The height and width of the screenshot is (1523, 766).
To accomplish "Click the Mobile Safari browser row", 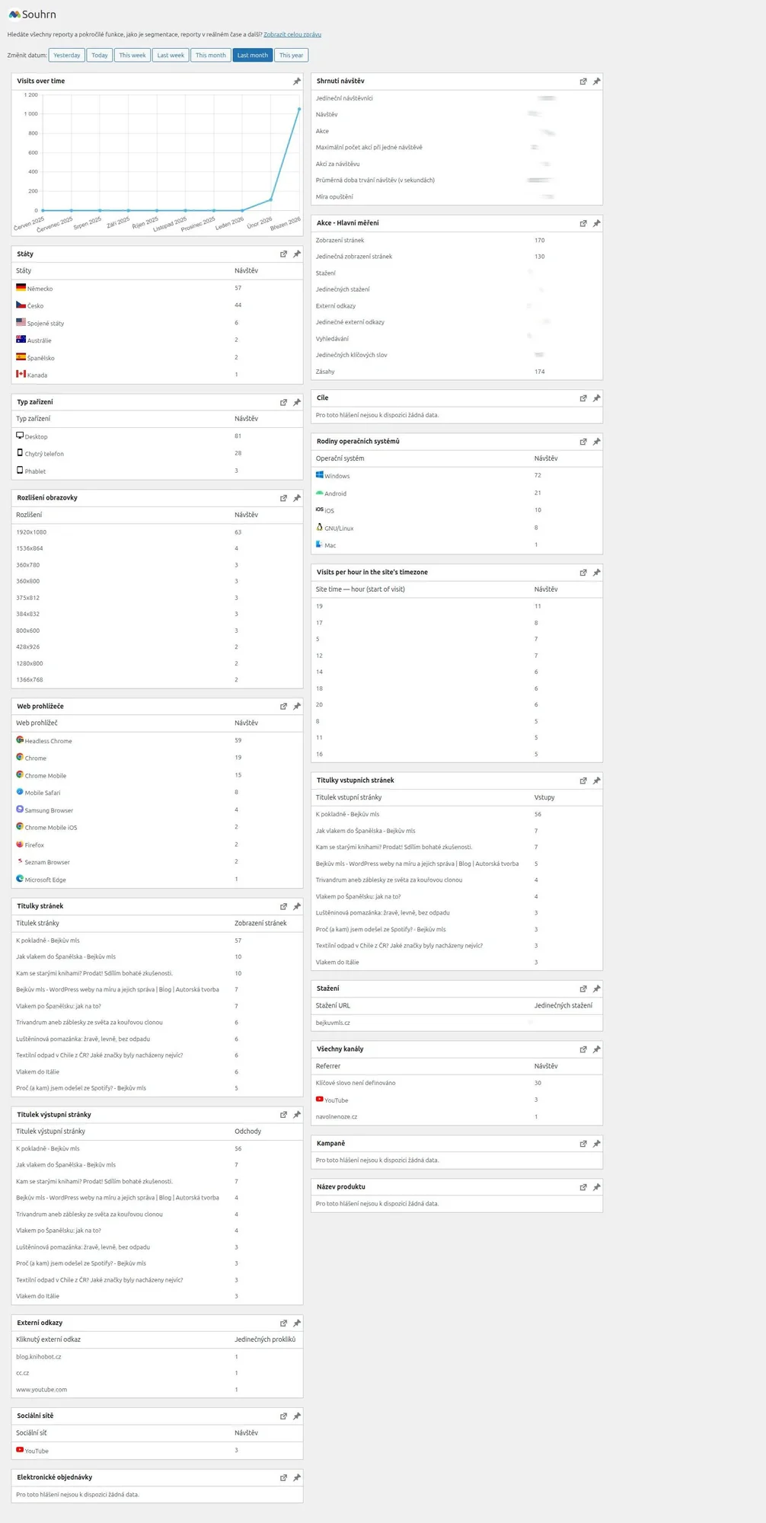I will (x=157, y=793).
